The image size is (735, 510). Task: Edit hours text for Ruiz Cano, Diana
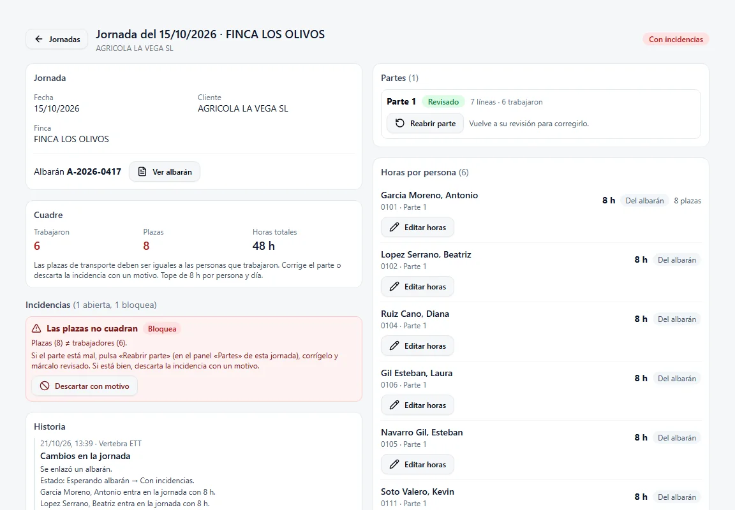425,346
